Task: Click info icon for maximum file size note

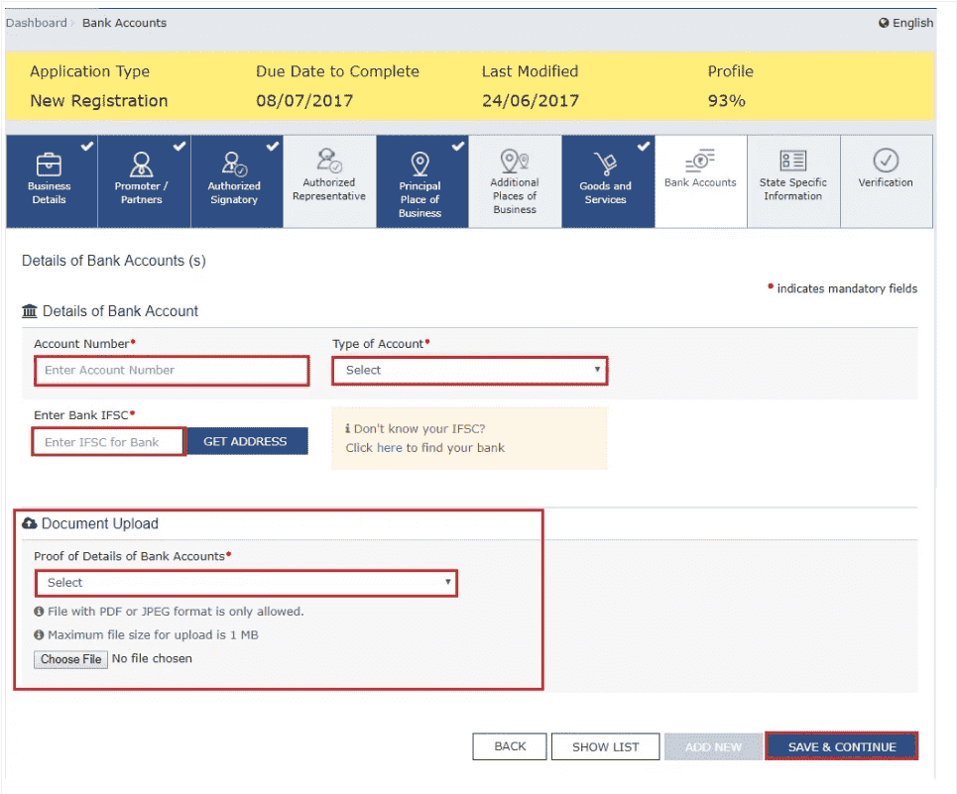Action: (x=39, y=634)
